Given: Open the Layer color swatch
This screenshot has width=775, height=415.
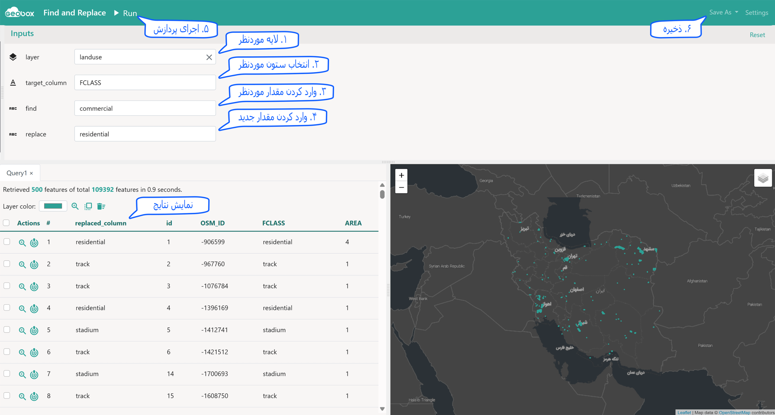Looking at the screenshot, I should 53,206.
